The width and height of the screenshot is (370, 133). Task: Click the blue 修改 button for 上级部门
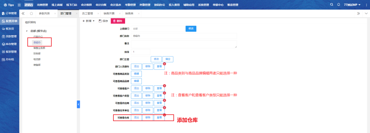[191, 28]
